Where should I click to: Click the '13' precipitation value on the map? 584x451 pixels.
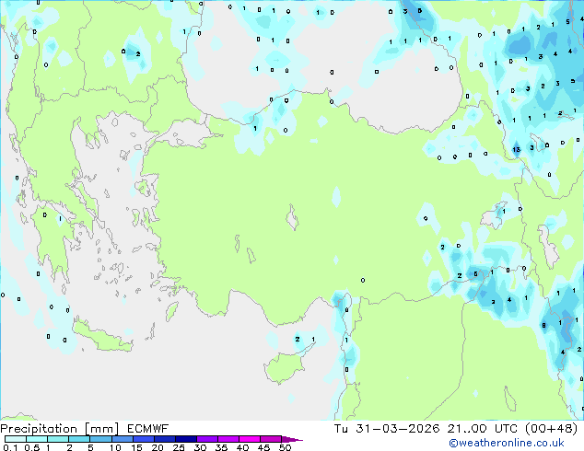[516, 150]
